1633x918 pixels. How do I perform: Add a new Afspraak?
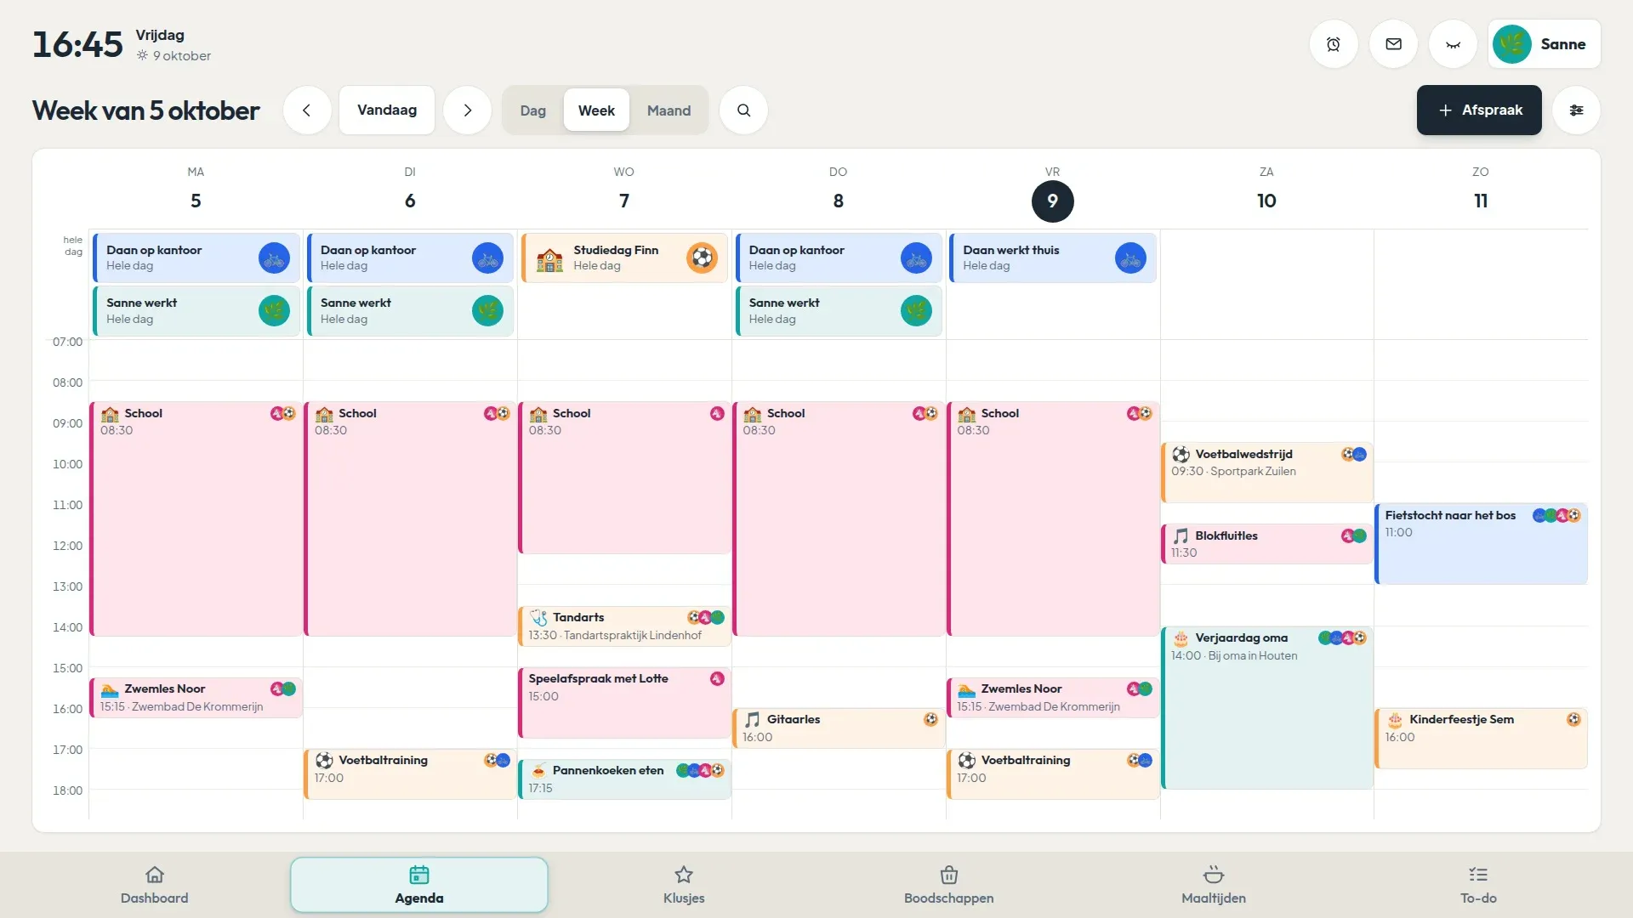pyautogui.click(x=1479, y=110)
